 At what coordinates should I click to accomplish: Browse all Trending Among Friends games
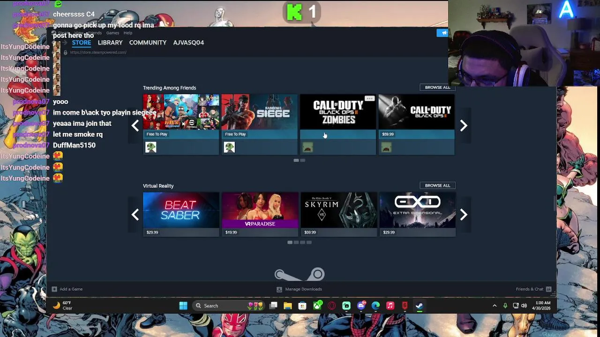click(x=437, y=88)
